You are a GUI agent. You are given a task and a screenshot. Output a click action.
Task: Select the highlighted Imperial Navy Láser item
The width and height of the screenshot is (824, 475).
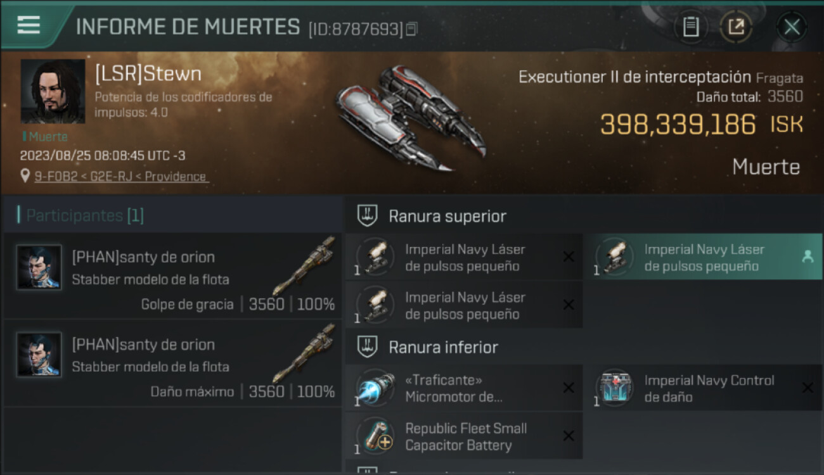coord(704,257)
